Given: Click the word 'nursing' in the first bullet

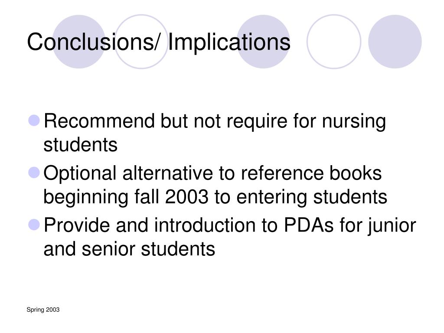Looking at the screenshot, I should [x=354, y=122].
